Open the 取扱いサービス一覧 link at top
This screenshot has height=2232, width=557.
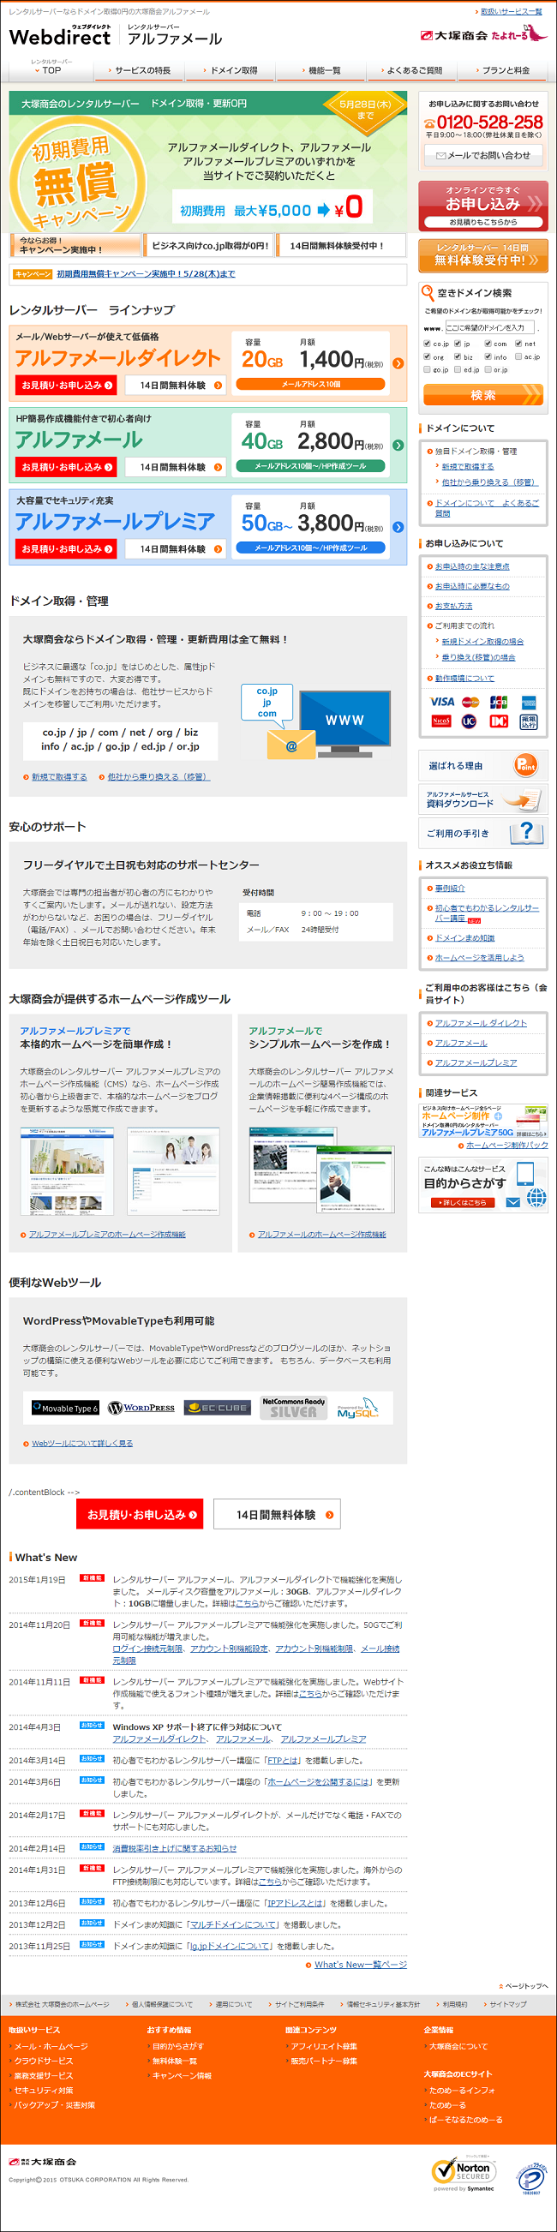click(511, 11)
